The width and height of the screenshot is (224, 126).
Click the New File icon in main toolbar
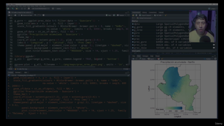(x=8, y=9)
